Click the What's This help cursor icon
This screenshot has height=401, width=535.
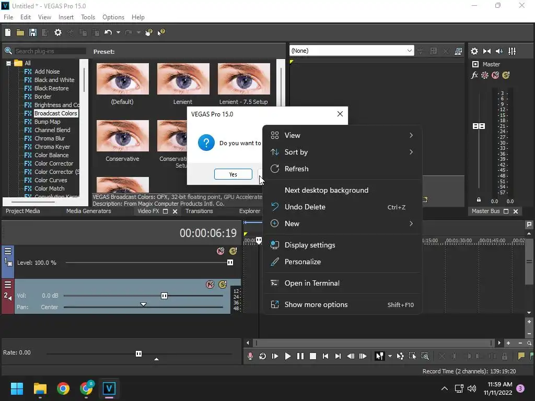pos(161,32)
